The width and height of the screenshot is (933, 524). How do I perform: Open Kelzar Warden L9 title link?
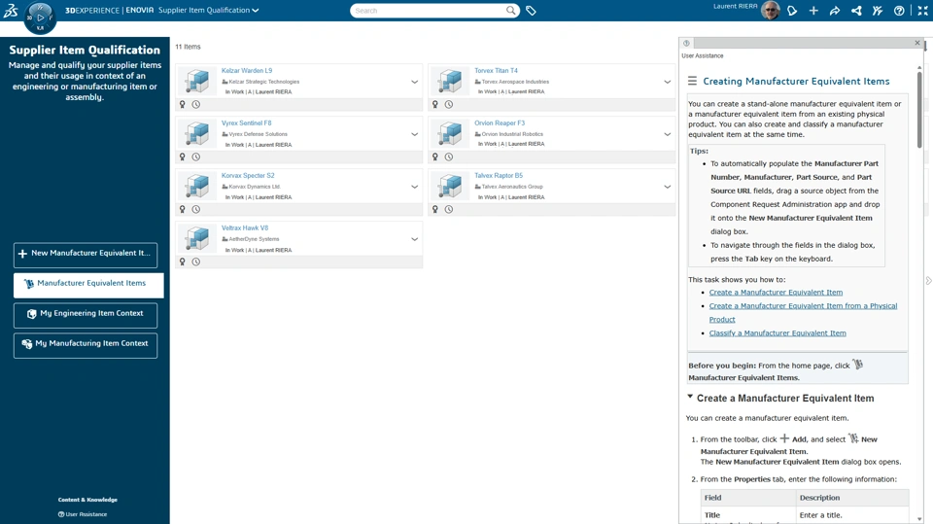point(246,70)
